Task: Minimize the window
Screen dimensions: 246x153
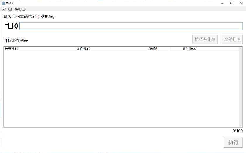Action: click(222, 3)
